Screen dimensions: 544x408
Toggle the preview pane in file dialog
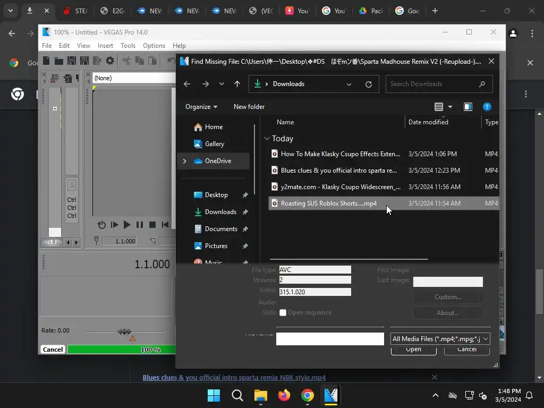[x=468, y=107]
